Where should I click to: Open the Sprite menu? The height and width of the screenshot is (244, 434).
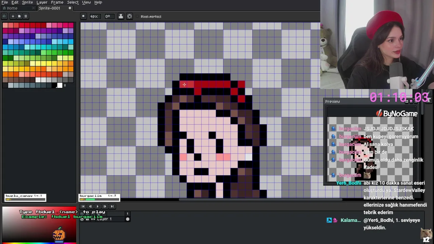[x=27, y=2]
